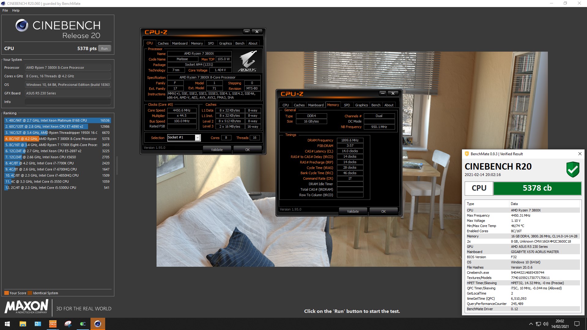Open the Windows Start menu
The width and height of the screenshot is (587, 330).
tap(7, 324)
